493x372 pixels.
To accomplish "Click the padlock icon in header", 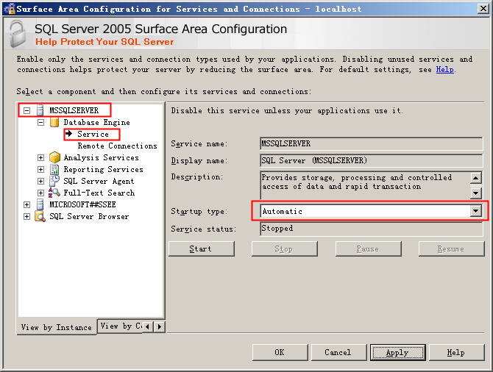I will 18,34.
